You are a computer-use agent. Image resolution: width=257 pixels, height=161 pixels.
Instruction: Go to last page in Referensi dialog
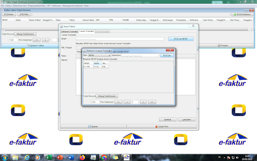pyautogui.click(x=152, y=102)
